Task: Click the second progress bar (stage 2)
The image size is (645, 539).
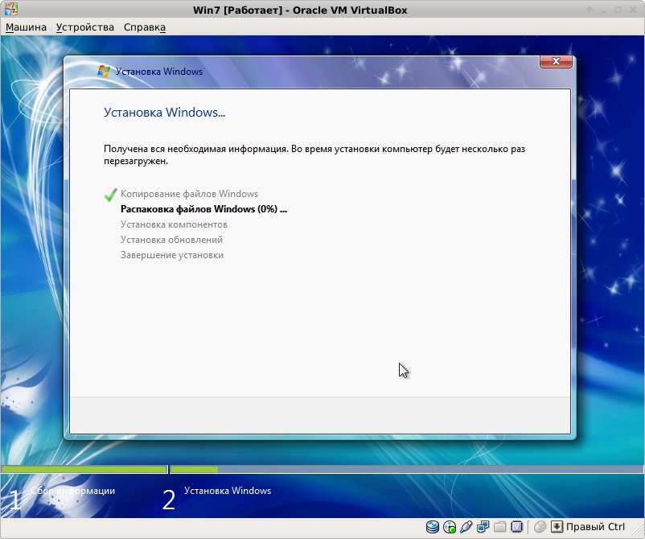Action: 406,470
